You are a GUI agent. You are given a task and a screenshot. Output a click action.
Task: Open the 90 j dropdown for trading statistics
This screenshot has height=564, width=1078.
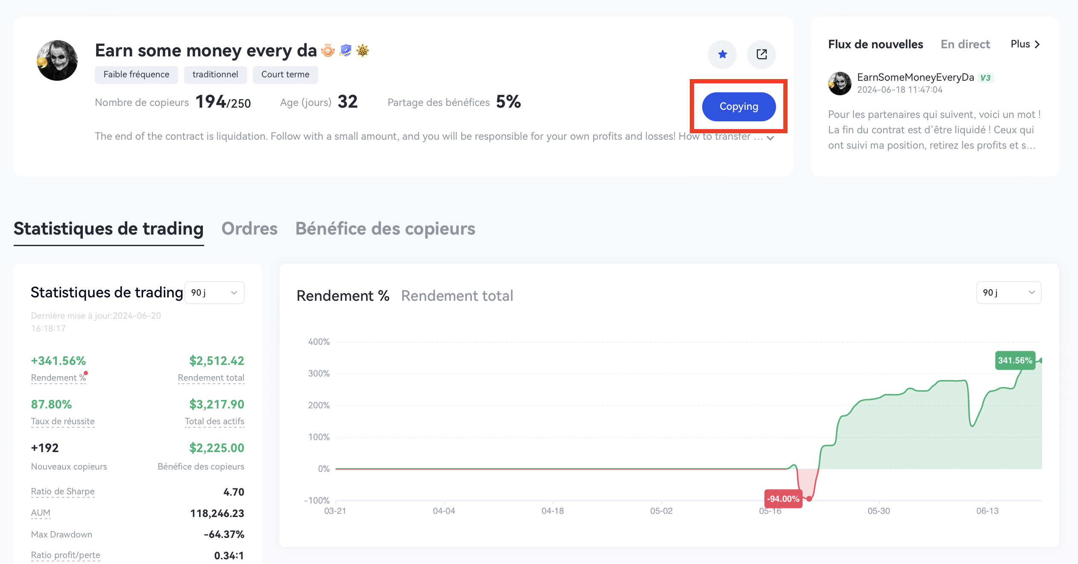pos(214,293)
